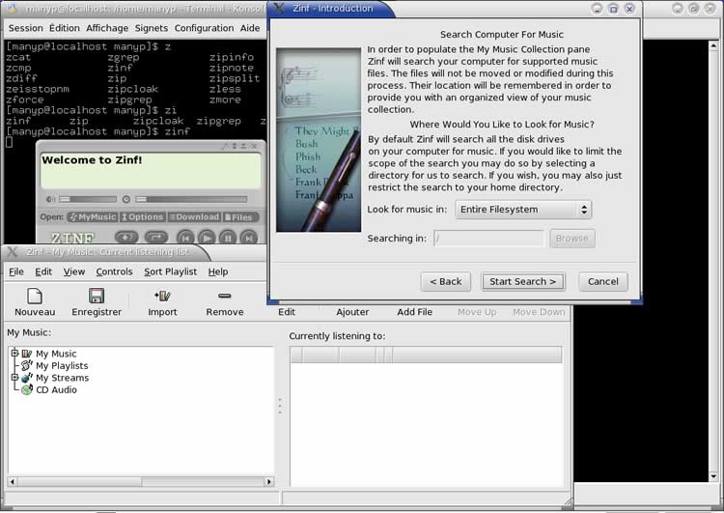Click the Browse button
Image resolution: width=724 pixels, height=513 pixels.
click(572, 239)
